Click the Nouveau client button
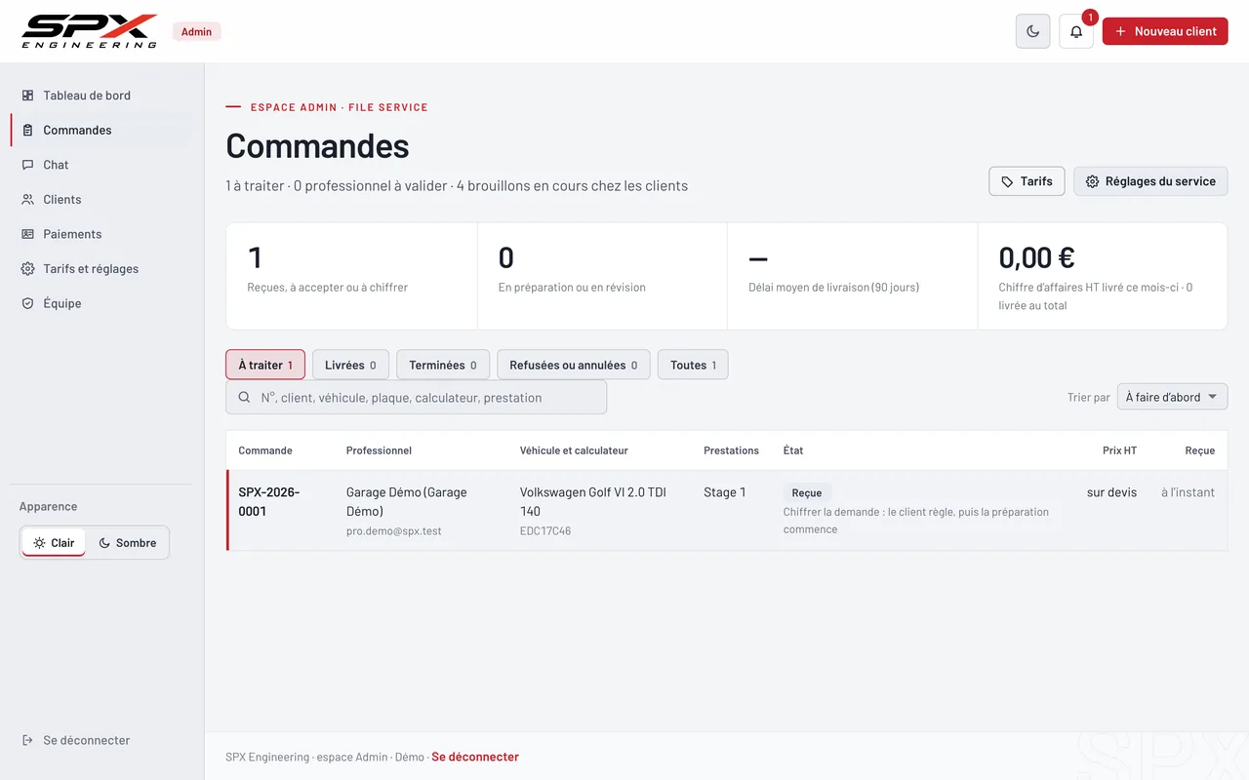 click(1165, 31)
